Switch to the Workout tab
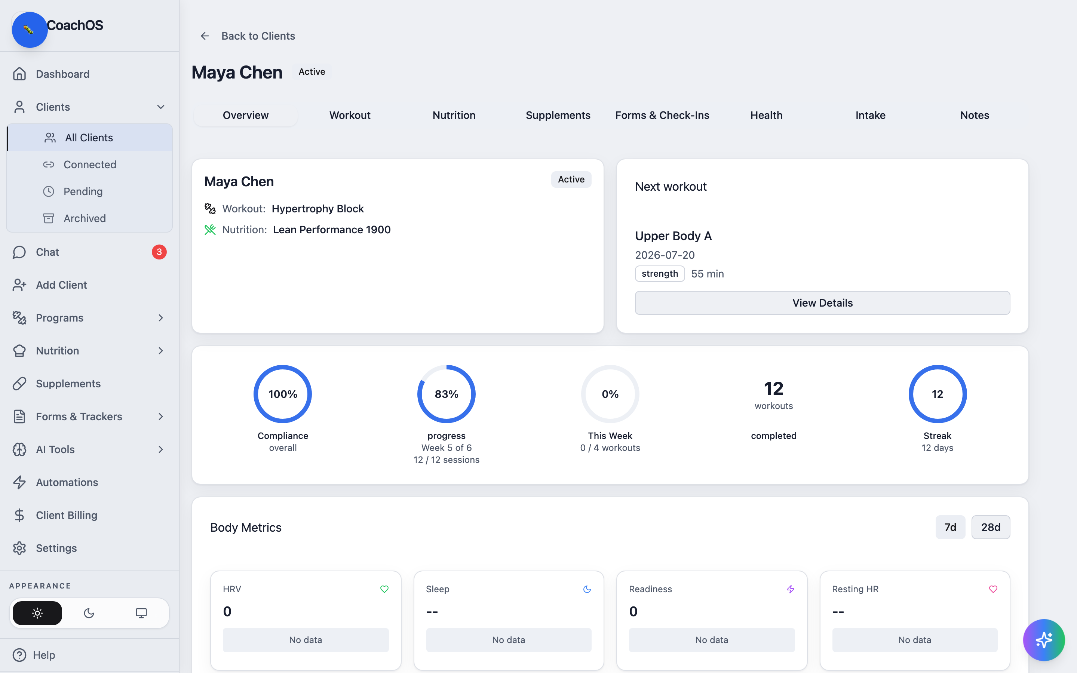 tap(350, 115)
